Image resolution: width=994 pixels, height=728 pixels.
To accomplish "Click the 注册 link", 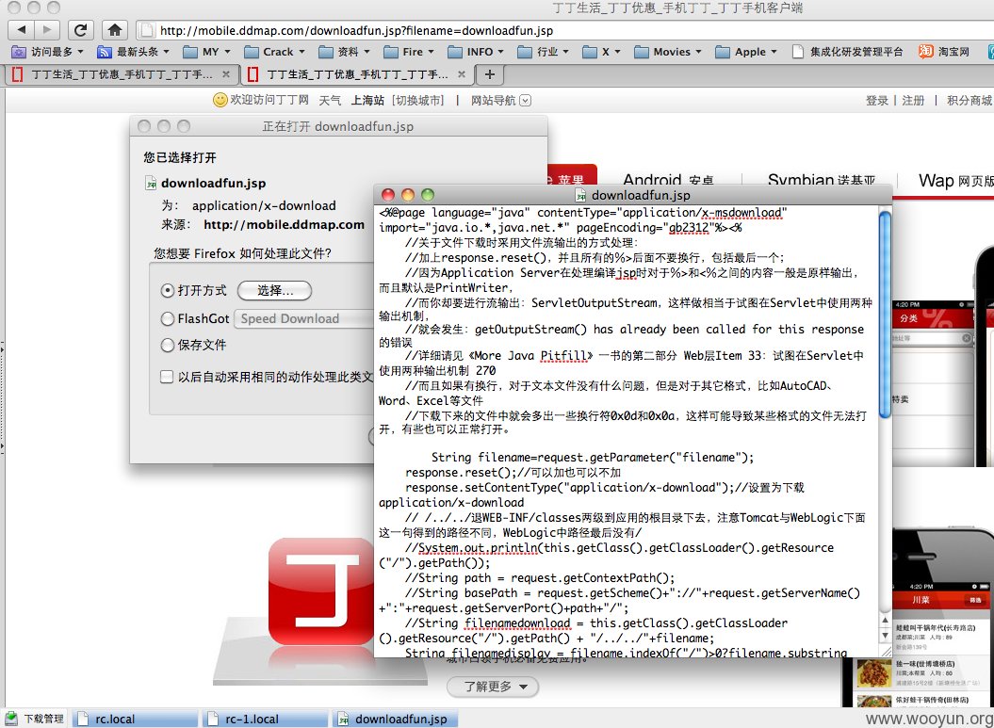I will tap(913, 100).
